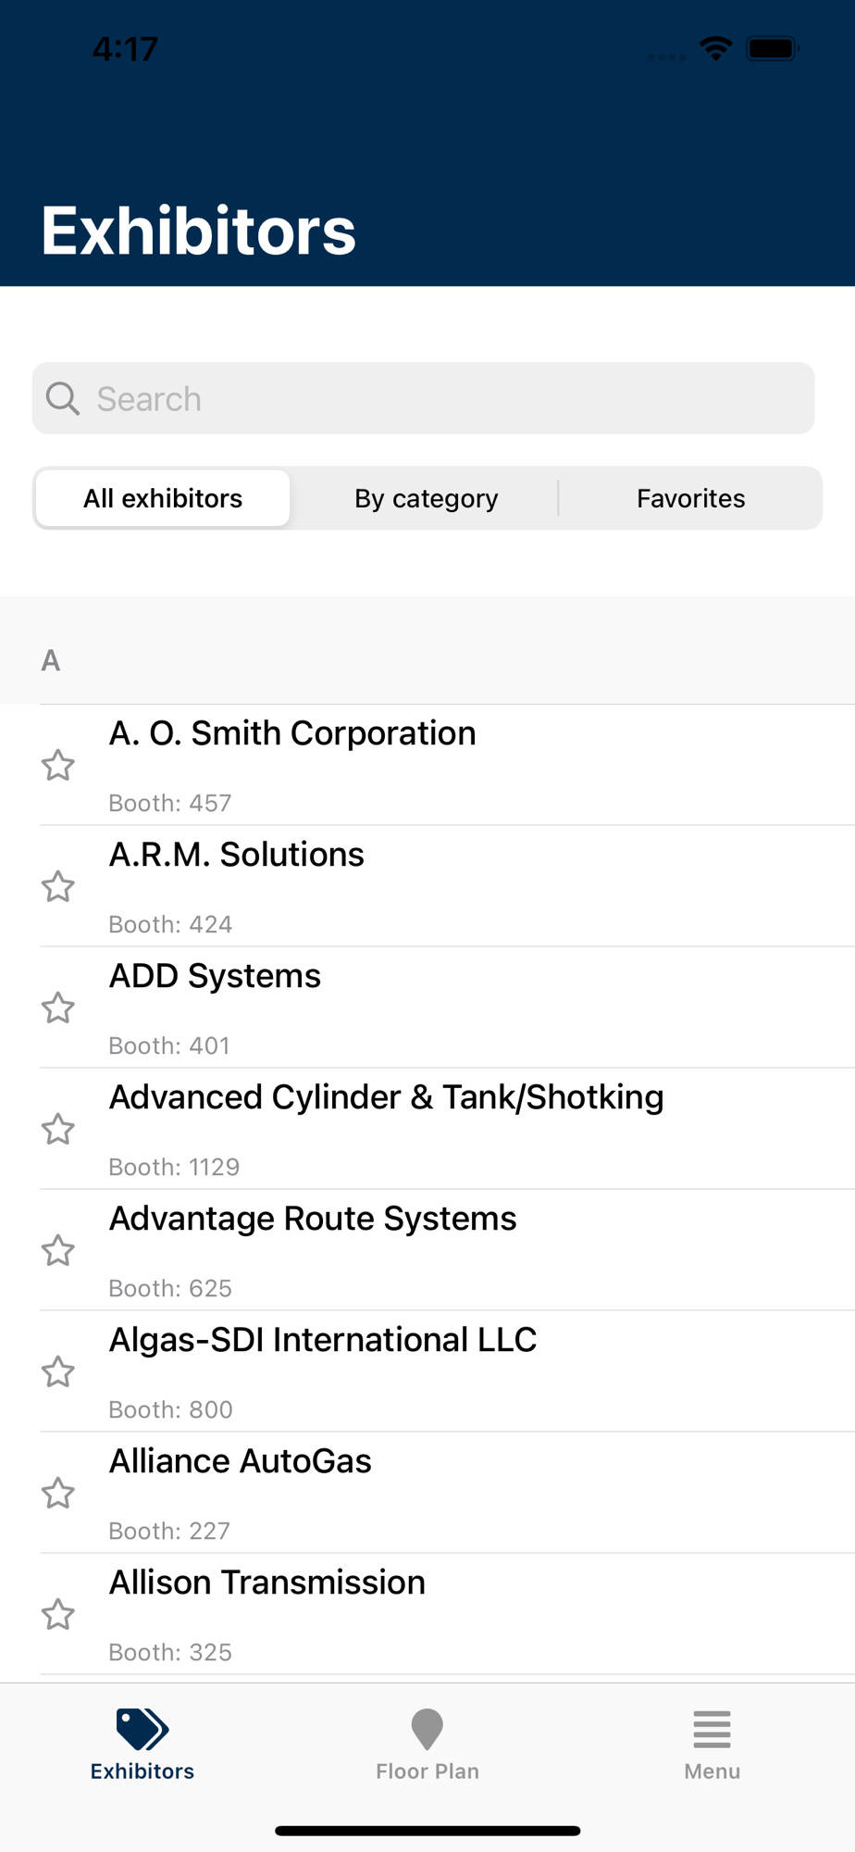Viewport: 855px width, 1852px height.
Task: Show the Favorites segment
Action: pyautogui.click(x=690, y=498)
